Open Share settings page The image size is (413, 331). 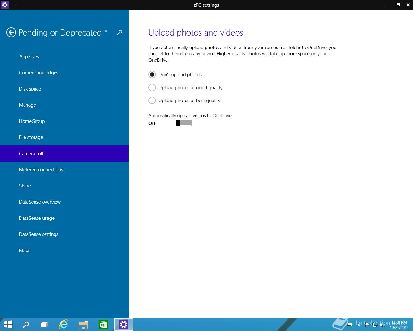pos(65,186)
